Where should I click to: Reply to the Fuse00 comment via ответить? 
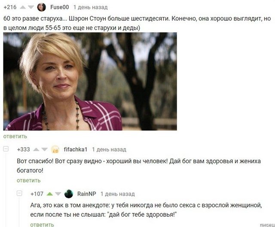pos(15,136)
